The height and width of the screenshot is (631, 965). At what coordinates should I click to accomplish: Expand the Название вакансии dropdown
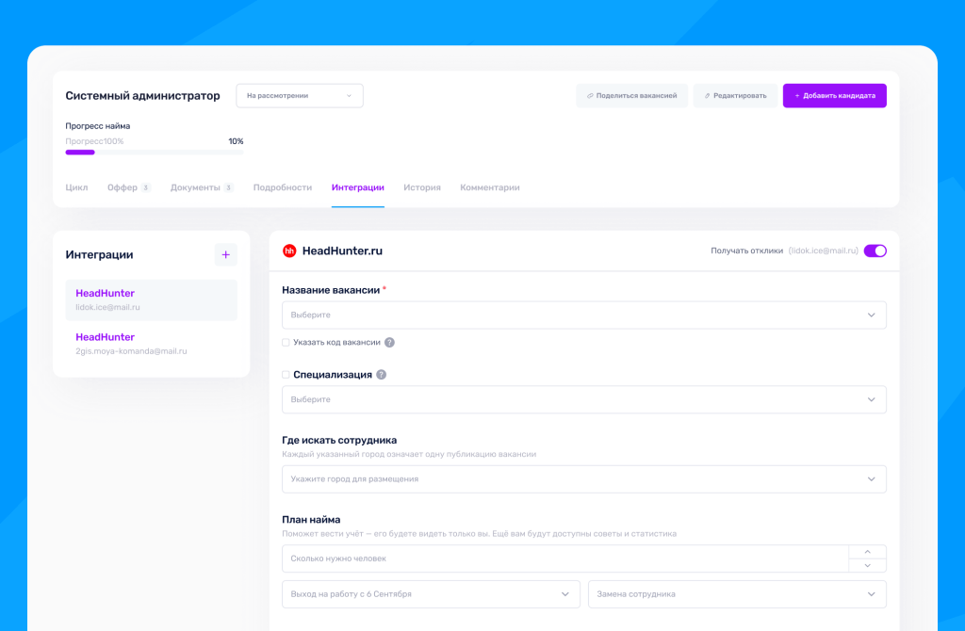coord(584,315)
